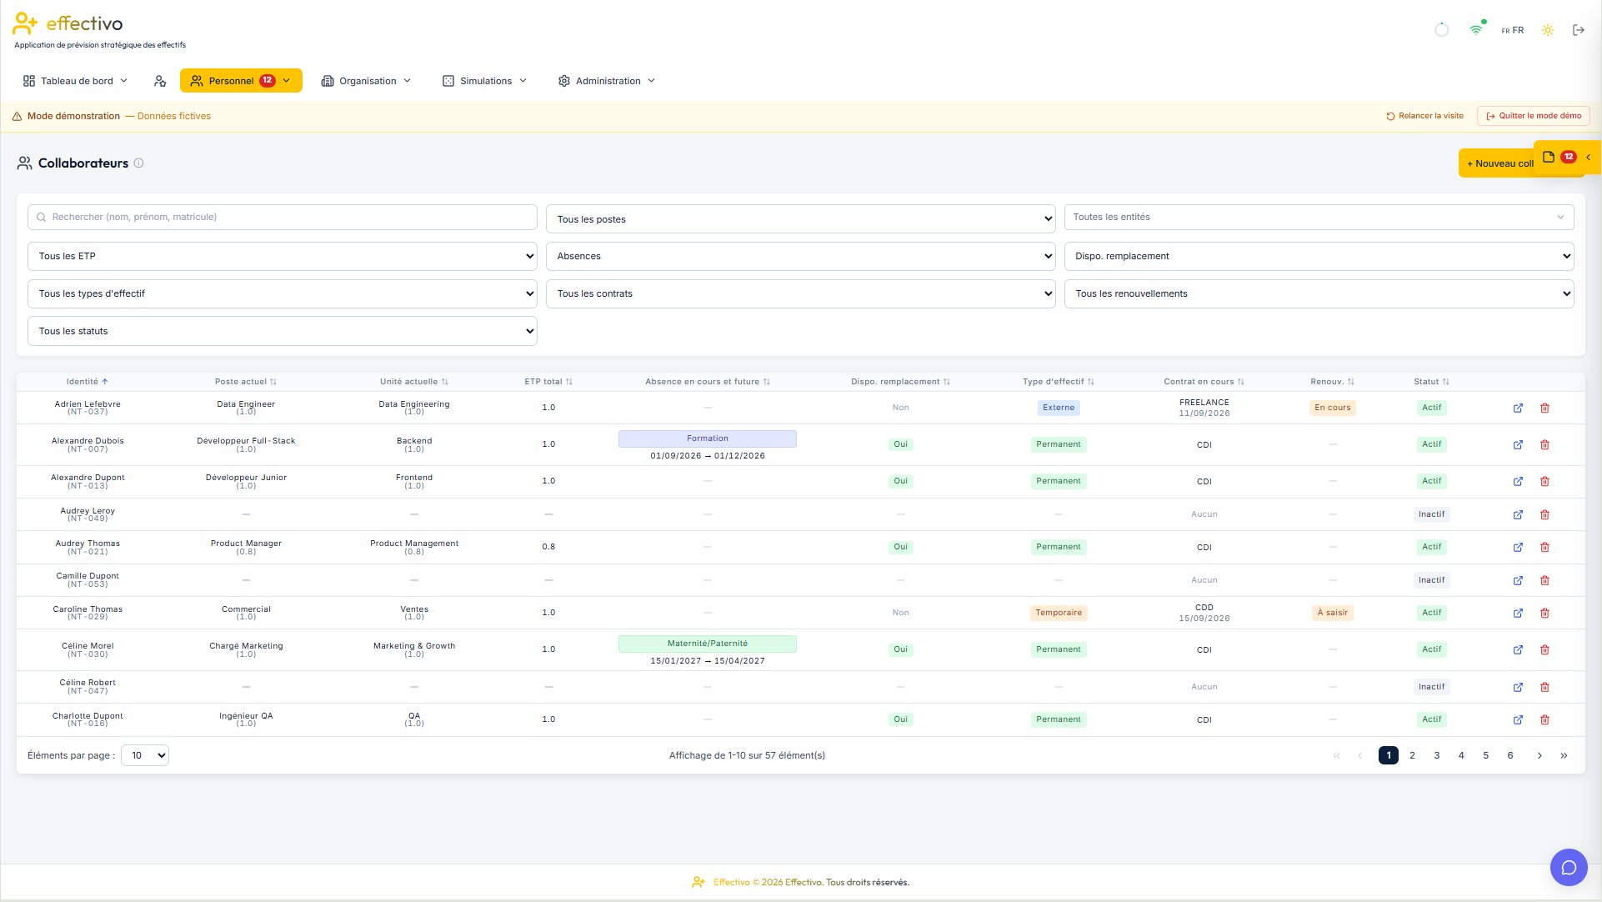This screenshot has height=902, width=1602.
Task: Open the Organisation menu
Action: [x=367, y=81]
